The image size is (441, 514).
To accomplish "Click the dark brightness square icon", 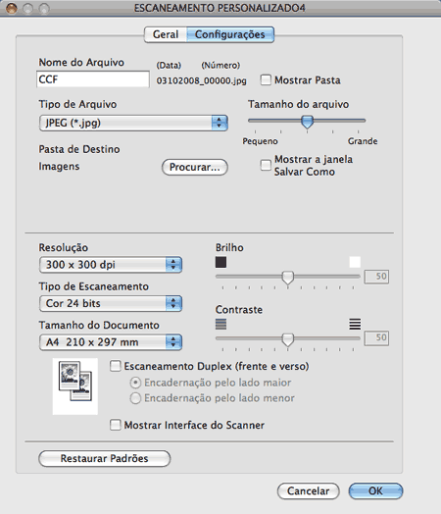I will (x=220, y=262).
